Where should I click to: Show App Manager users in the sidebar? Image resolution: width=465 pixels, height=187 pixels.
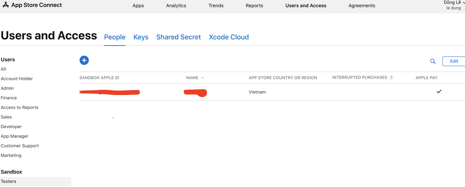pos(15,136)
